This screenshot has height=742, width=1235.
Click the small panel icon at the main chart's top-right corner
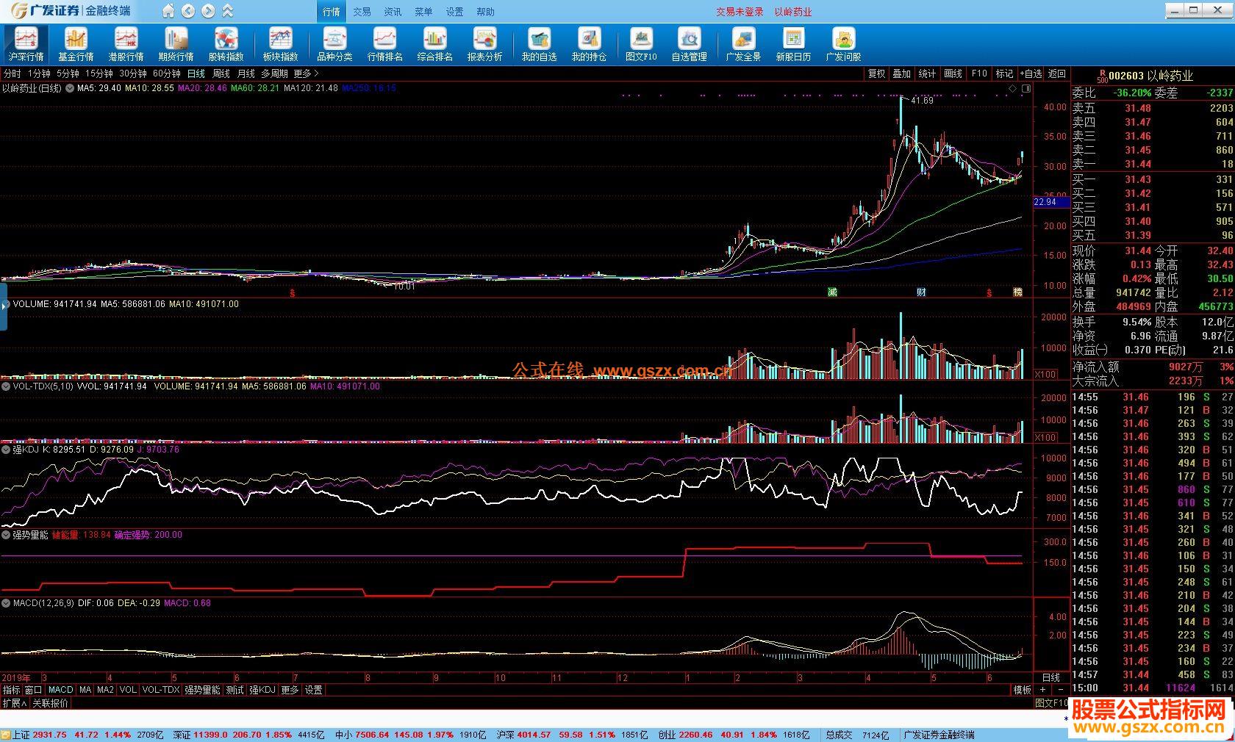point(1026,88)
